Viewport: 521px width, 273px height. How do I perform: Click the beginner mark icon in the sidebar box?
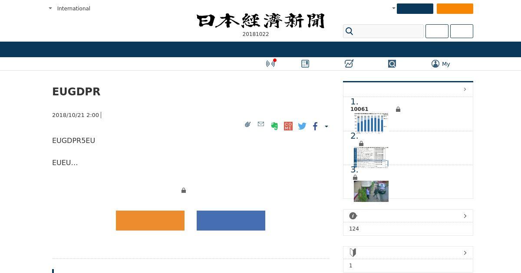click(353, 252)
